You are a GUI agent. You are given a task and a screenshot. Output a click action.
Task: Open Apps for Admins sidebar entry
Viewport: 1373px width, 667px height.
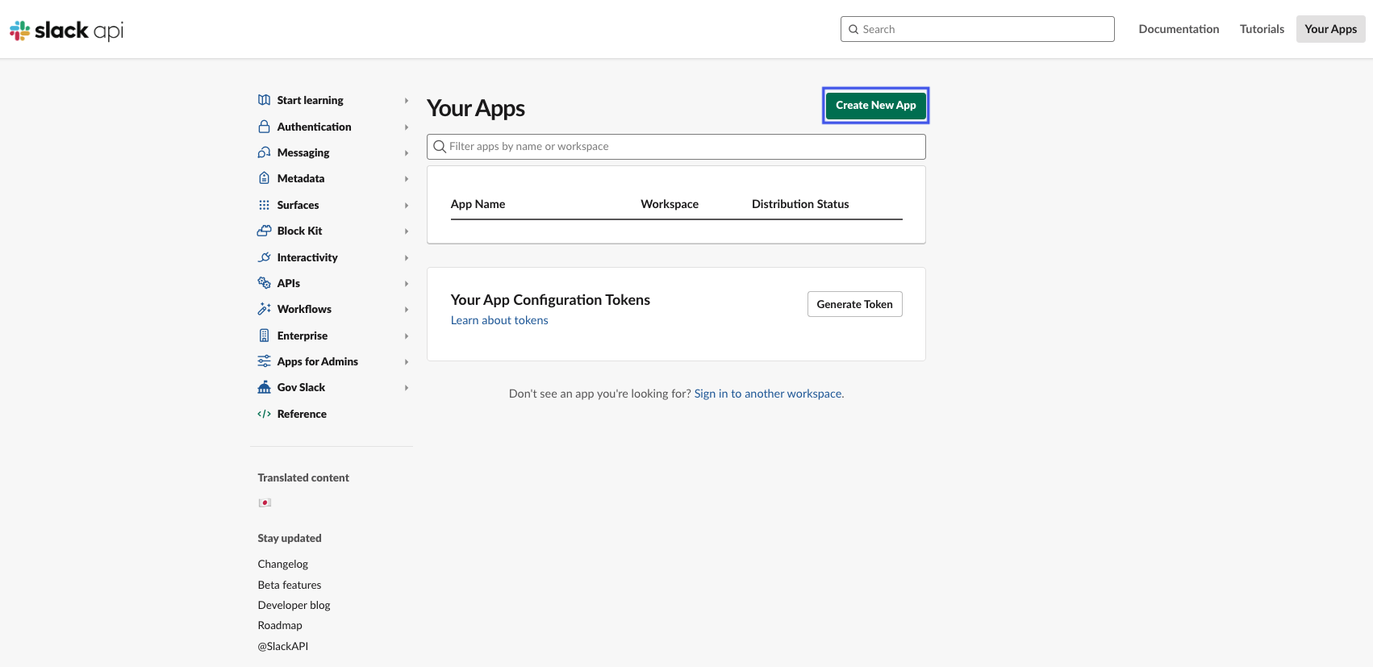(x=317, y=361)
